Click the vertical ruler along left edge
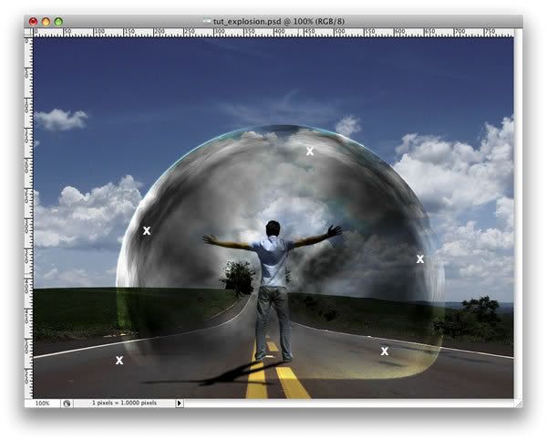Screen dimensions: 547x441 pos(28,217)
